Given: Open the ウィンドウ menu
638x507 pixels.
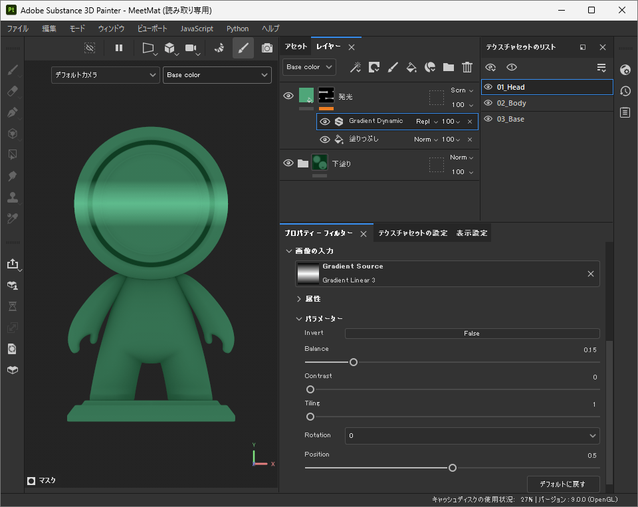Looking at the screenshot, I should pyautogui.click(x=111, y=29).
